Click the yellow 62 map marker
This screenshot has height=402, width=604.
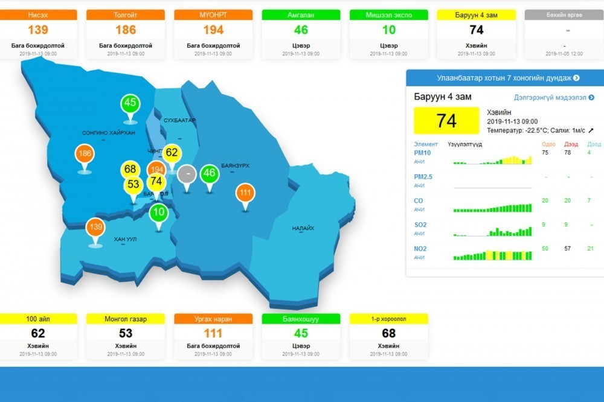pos(172,153)
